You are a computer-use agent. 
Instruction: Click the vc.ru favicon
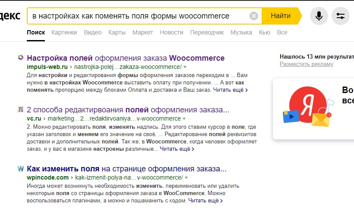tap(21, 109)
